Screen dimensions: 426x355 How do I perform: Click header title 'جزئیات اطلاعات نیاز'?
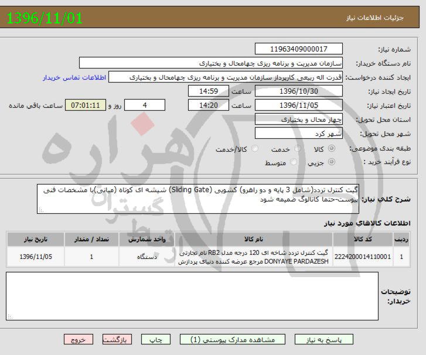375,18
